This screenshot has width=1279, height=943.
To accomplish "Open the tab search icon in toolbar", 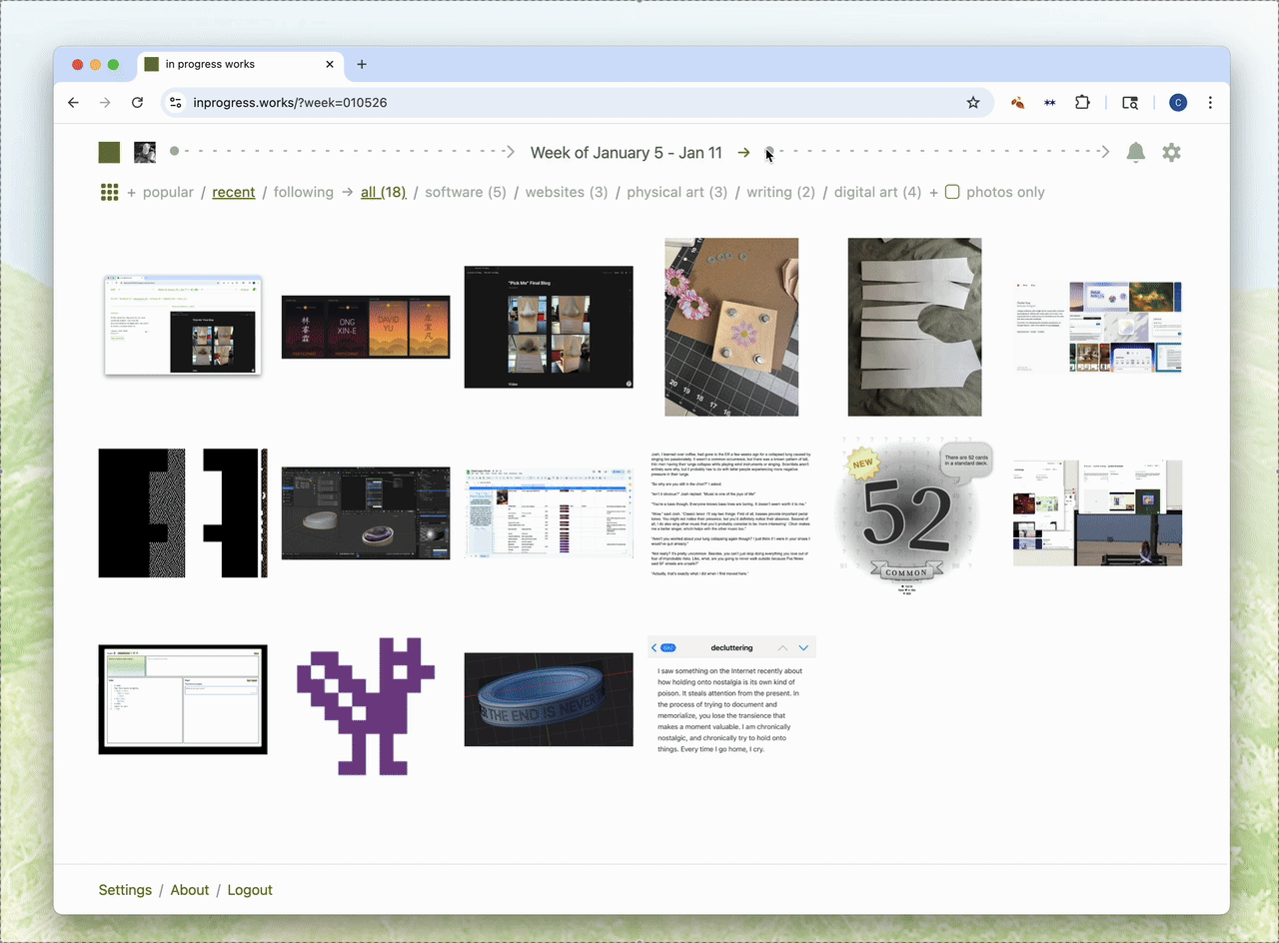I will pos(1130,103).
